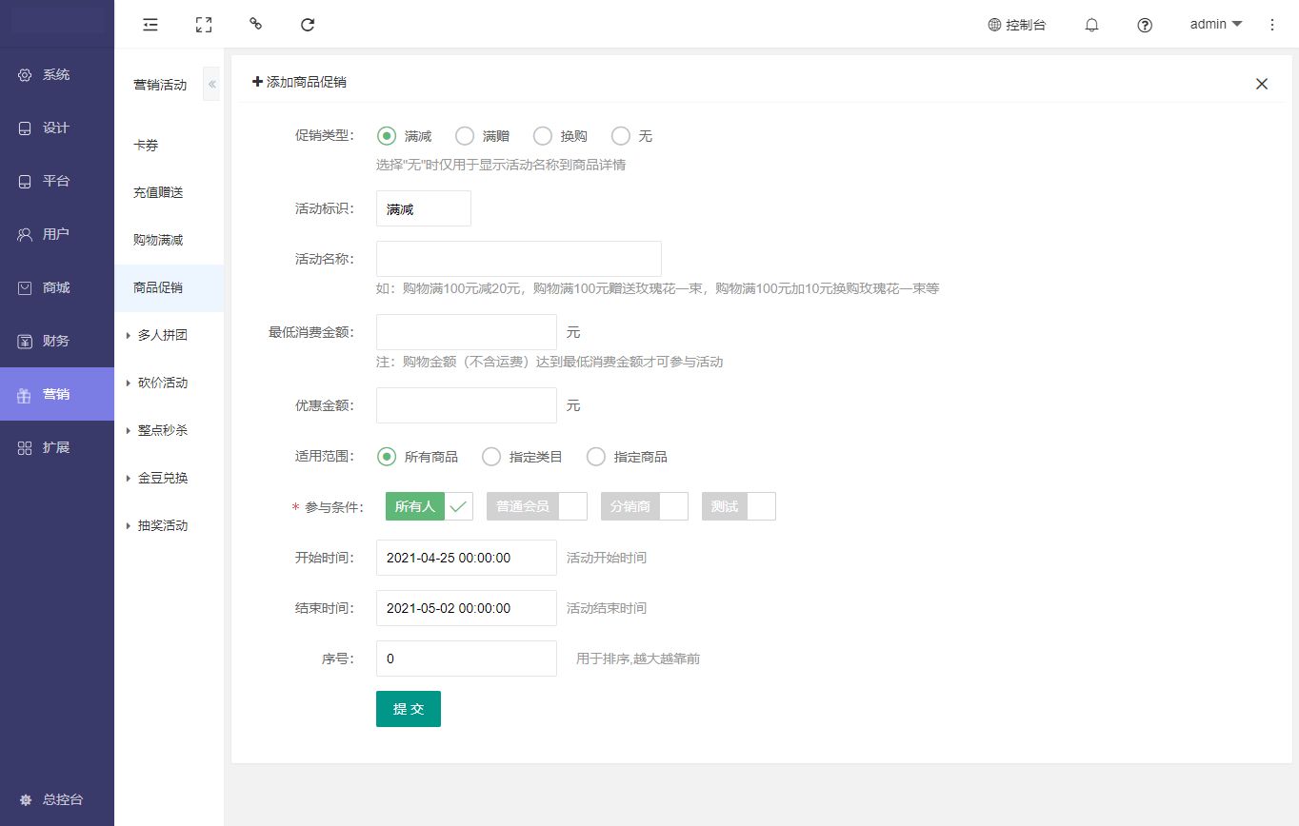Open the admin user dropdown
The width and height of the screenshot is (1299, 826).
(x=1216, y=25)
